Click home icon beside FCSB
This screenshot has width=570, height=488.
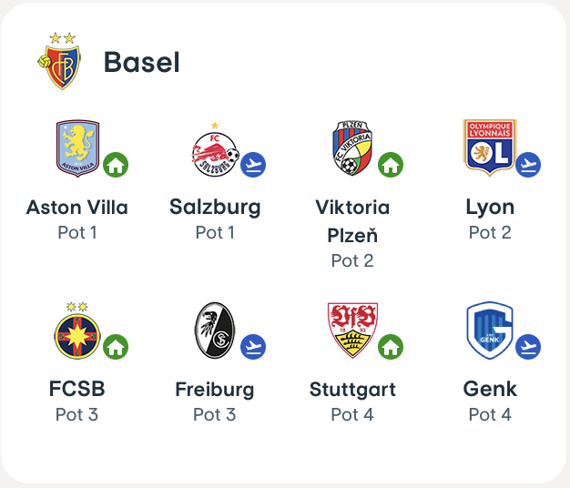point(116,347)
